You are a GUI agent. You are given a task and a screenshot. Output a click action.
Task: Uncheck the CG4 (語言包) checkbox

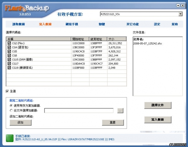click(x=9, y=47)
